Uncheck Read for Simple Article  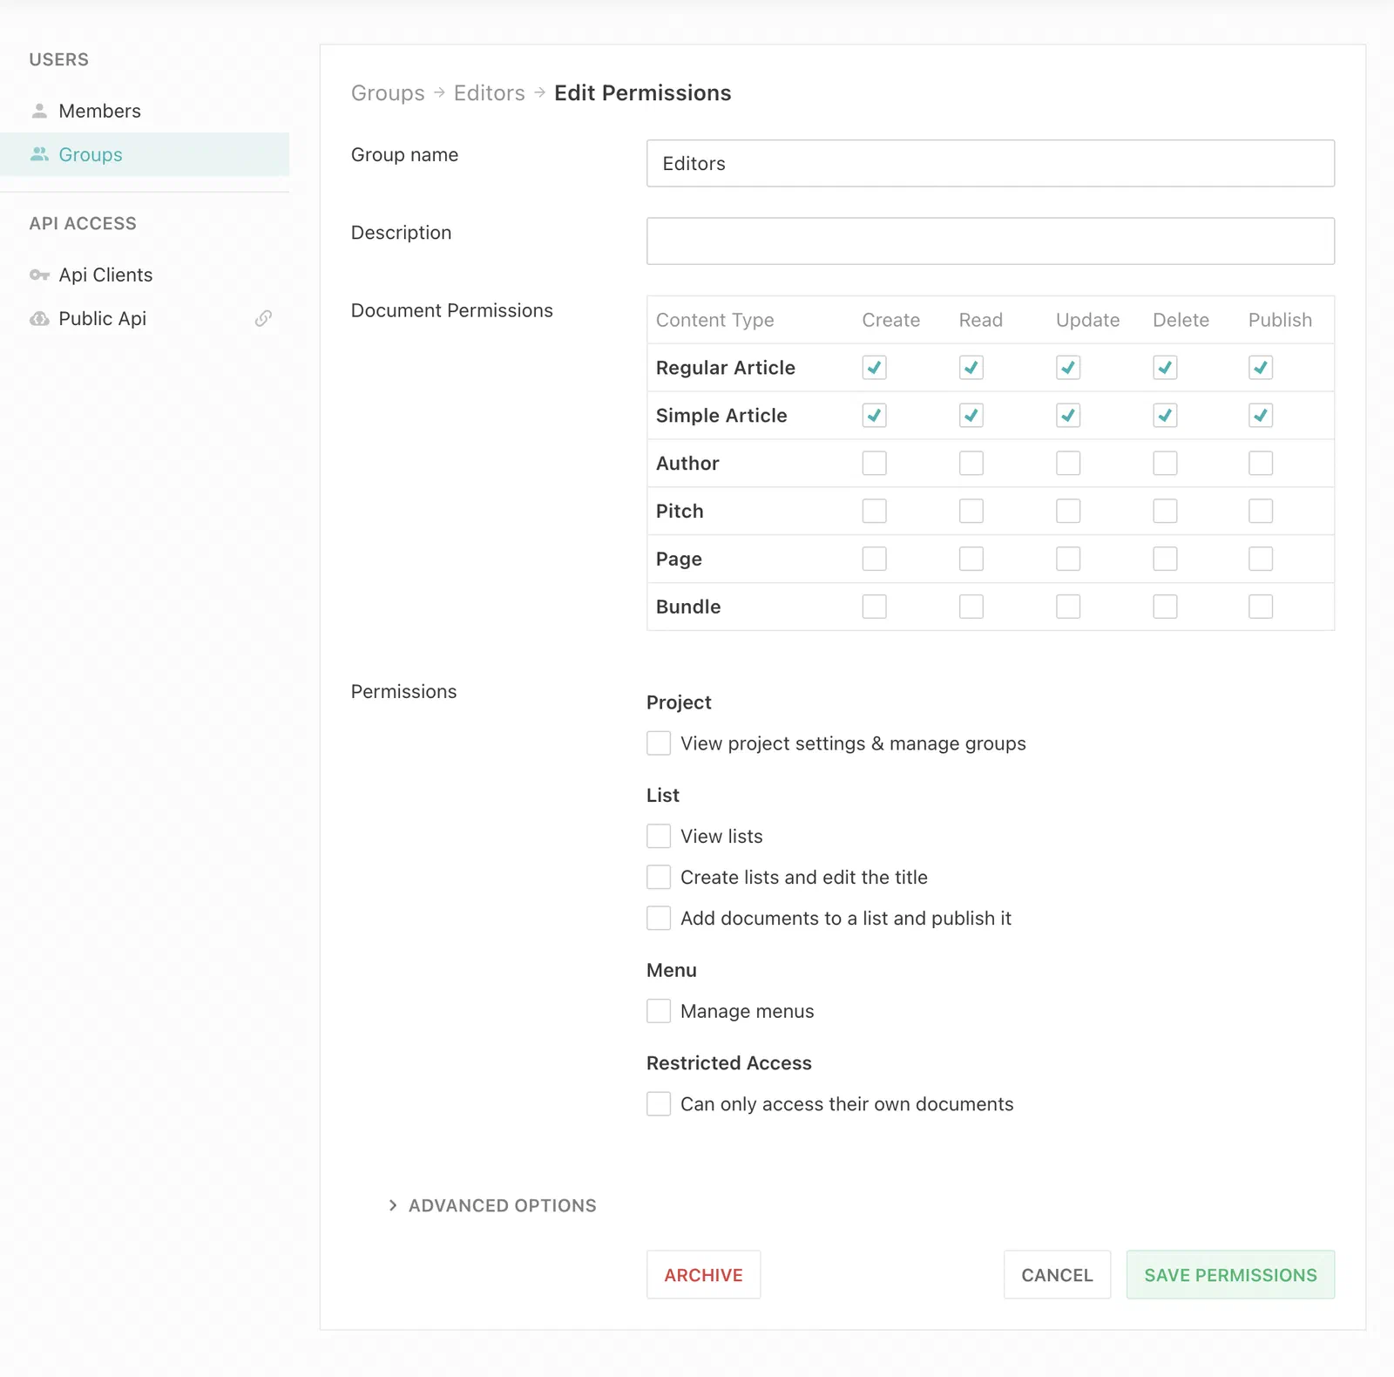click(971, 416)
